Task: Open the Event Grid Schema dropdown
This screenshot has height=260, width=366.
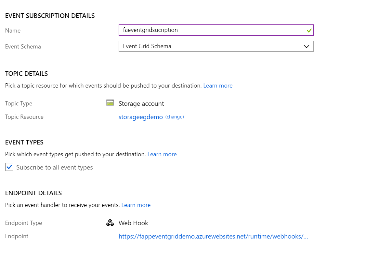Action: [216, 46]
